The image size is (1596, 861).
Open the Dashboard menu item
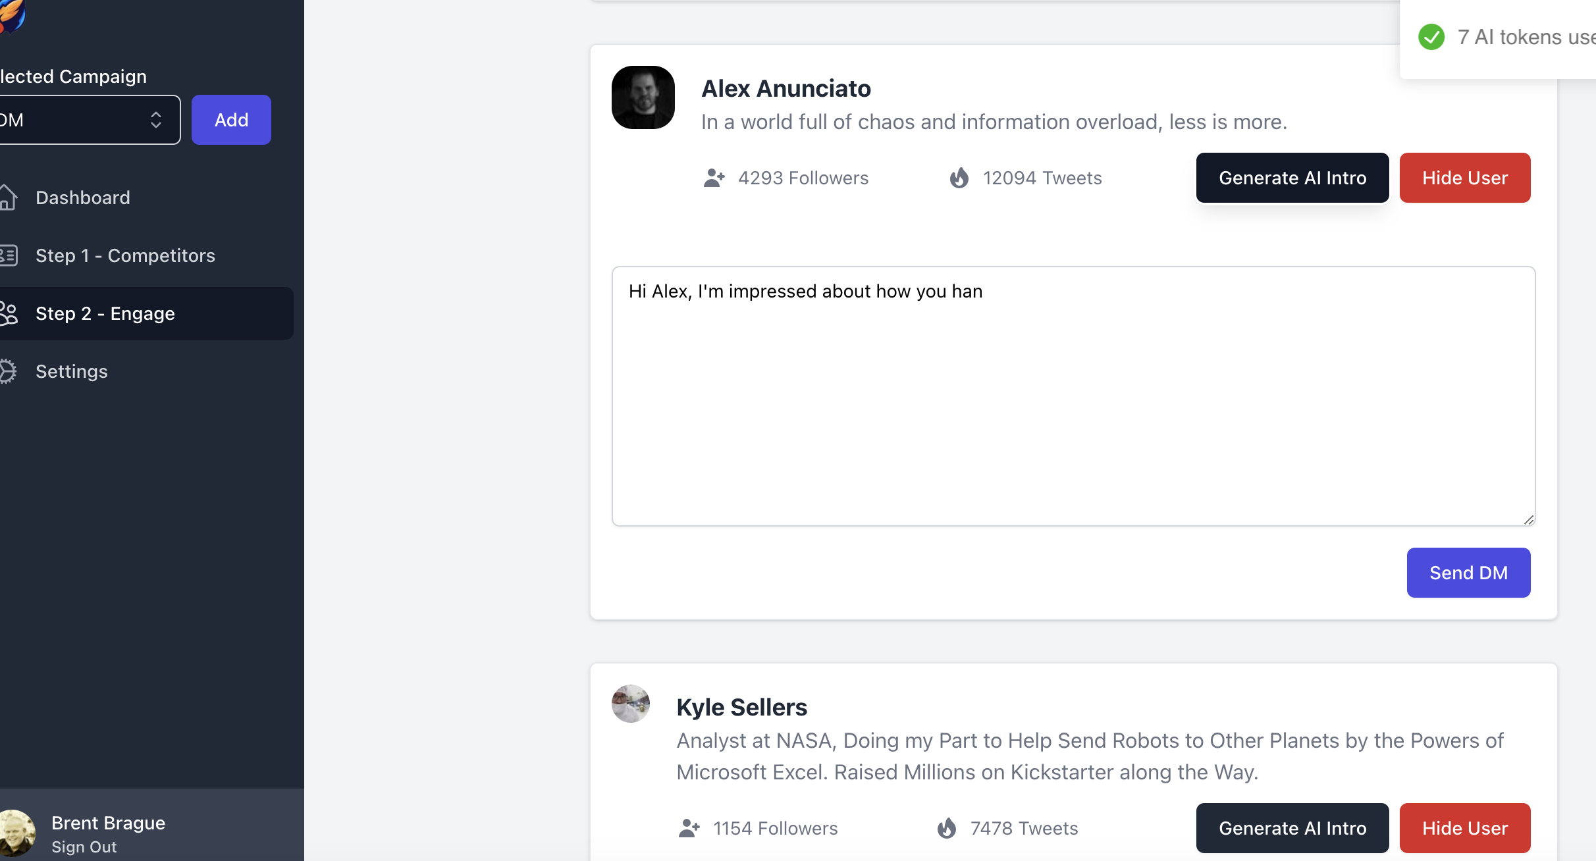(83, 197)
